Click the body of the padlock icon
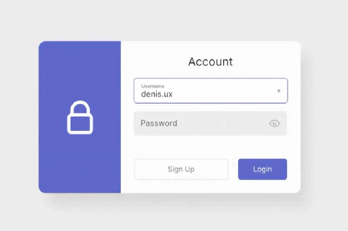This screenshot has height=231, width=348. pyautogui.click(x=80, y=124)
